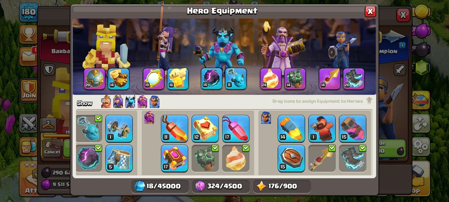Choose the level 12 golden Healing Tome
The height and width of the screenshot is (202, 449).
coord(205,129)
